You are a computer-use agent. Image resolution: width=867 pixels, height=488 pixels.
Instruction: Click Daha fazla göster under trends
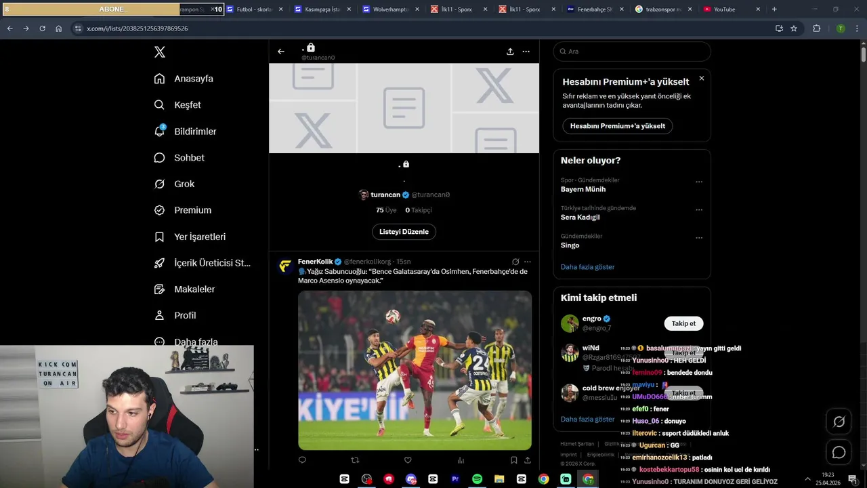(588, 267)
